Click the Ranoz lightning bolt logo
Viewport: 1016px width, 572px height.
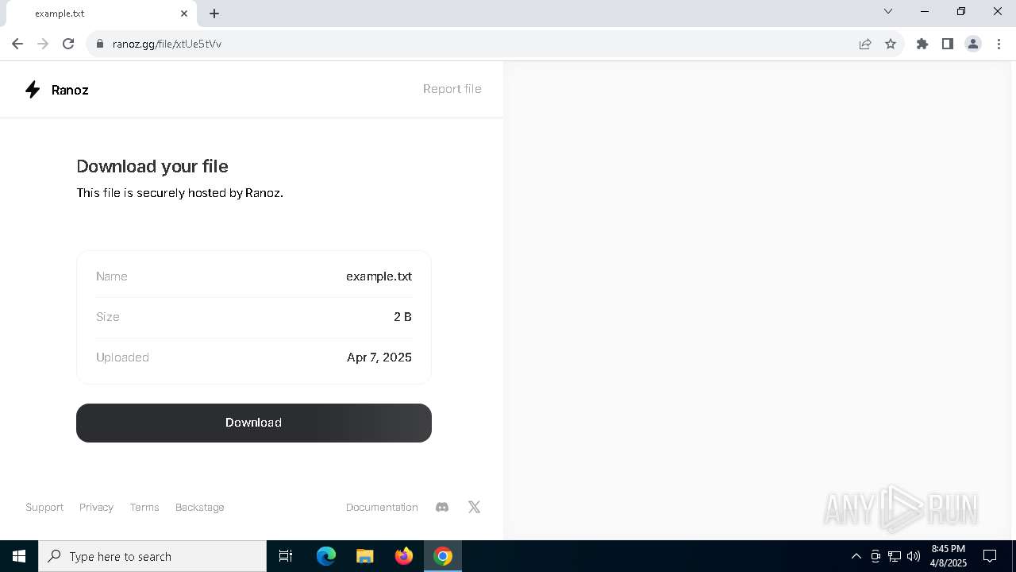33,90
